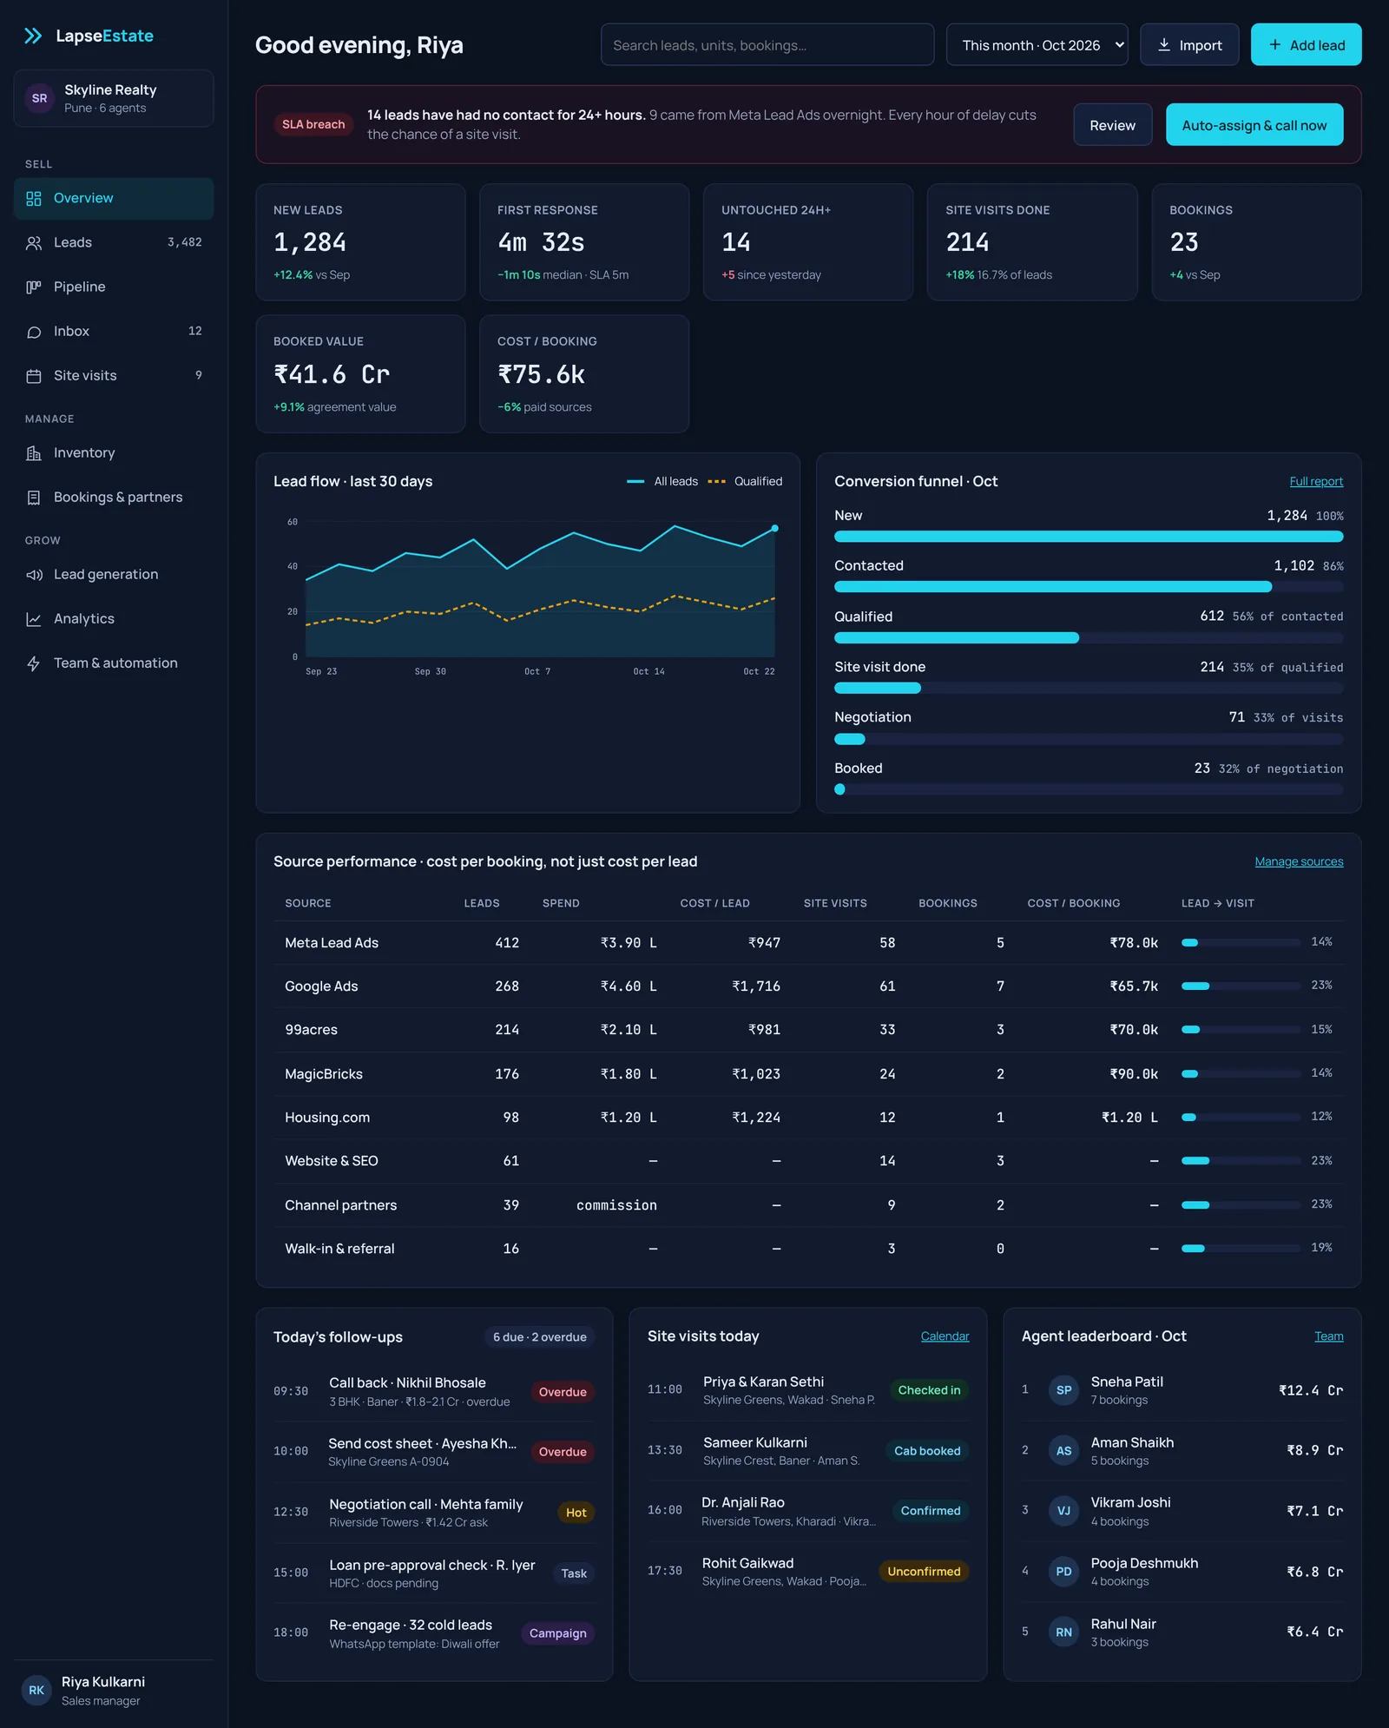
Task: Click the Lead generation megaphone icon
Action: [34, 575]
